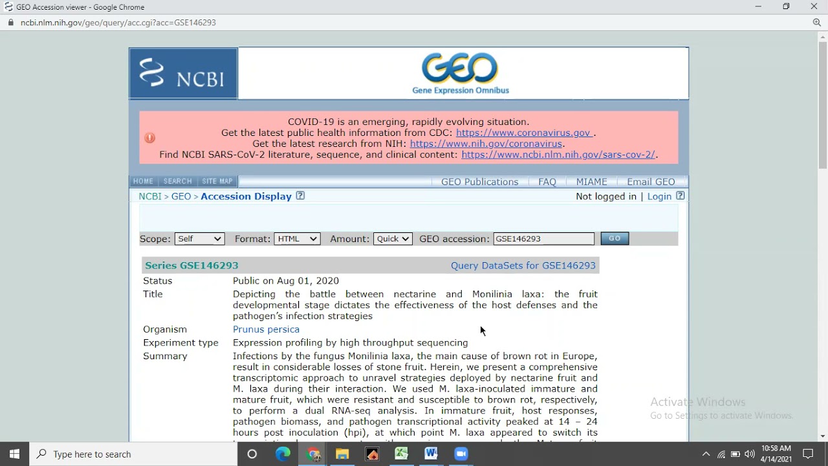Click the scrollbar down arrow

(x=823, y=436)
